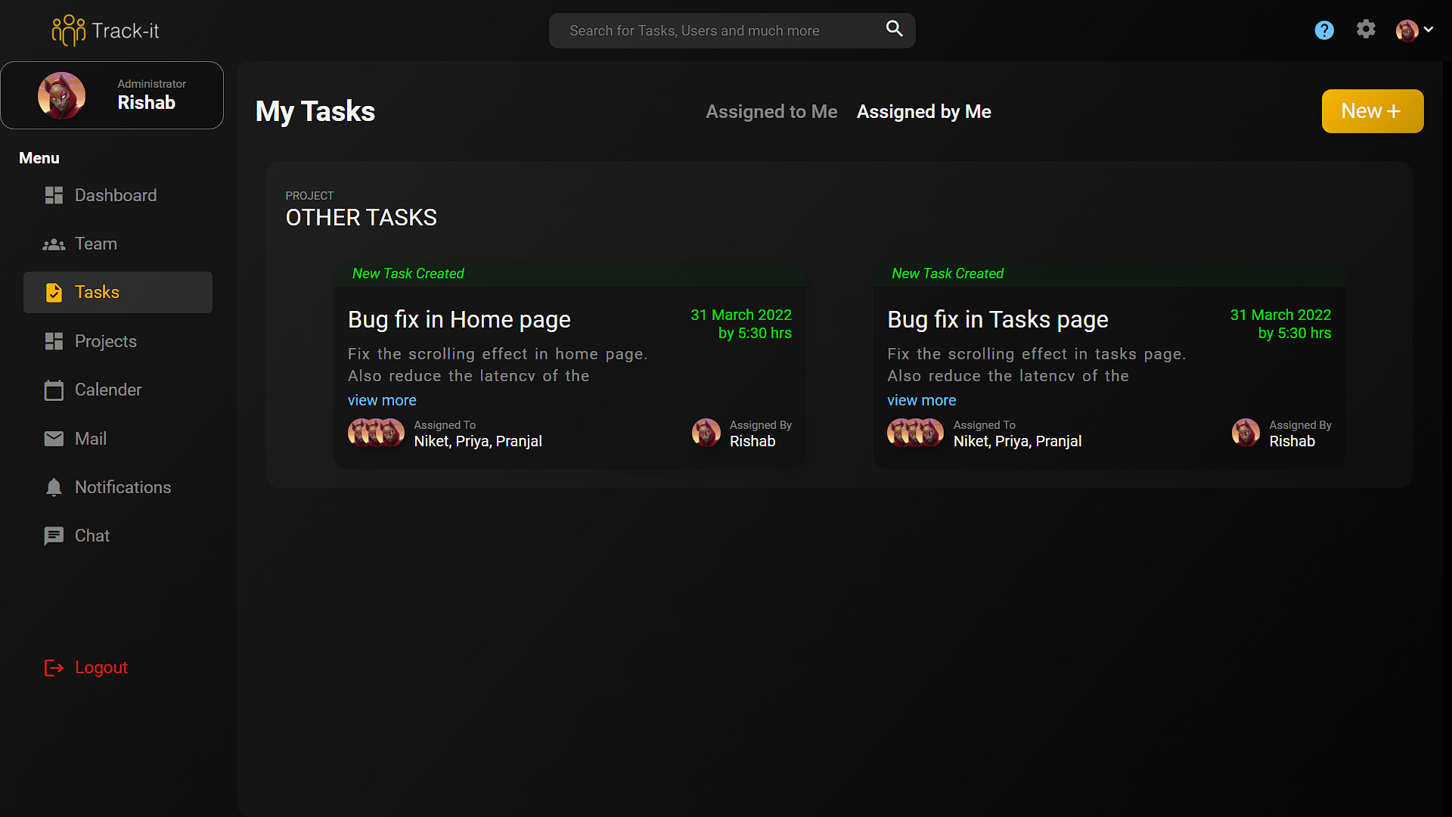The width and height of the screenshot is (1452, 817).
Task: Select the Assigned by Me tab
Action: 923,112
